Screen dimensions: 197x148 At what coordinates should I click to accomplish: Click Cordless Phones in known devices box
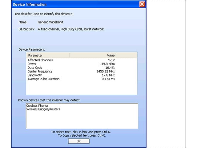[37, 105]
